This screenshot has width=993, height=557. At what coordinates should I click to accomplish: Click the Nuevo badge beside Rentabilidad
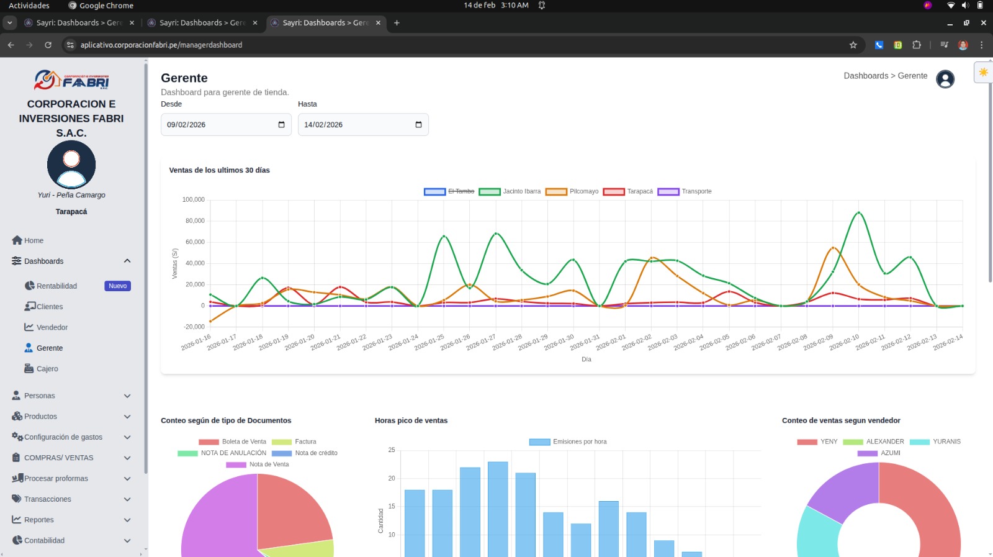117,286
